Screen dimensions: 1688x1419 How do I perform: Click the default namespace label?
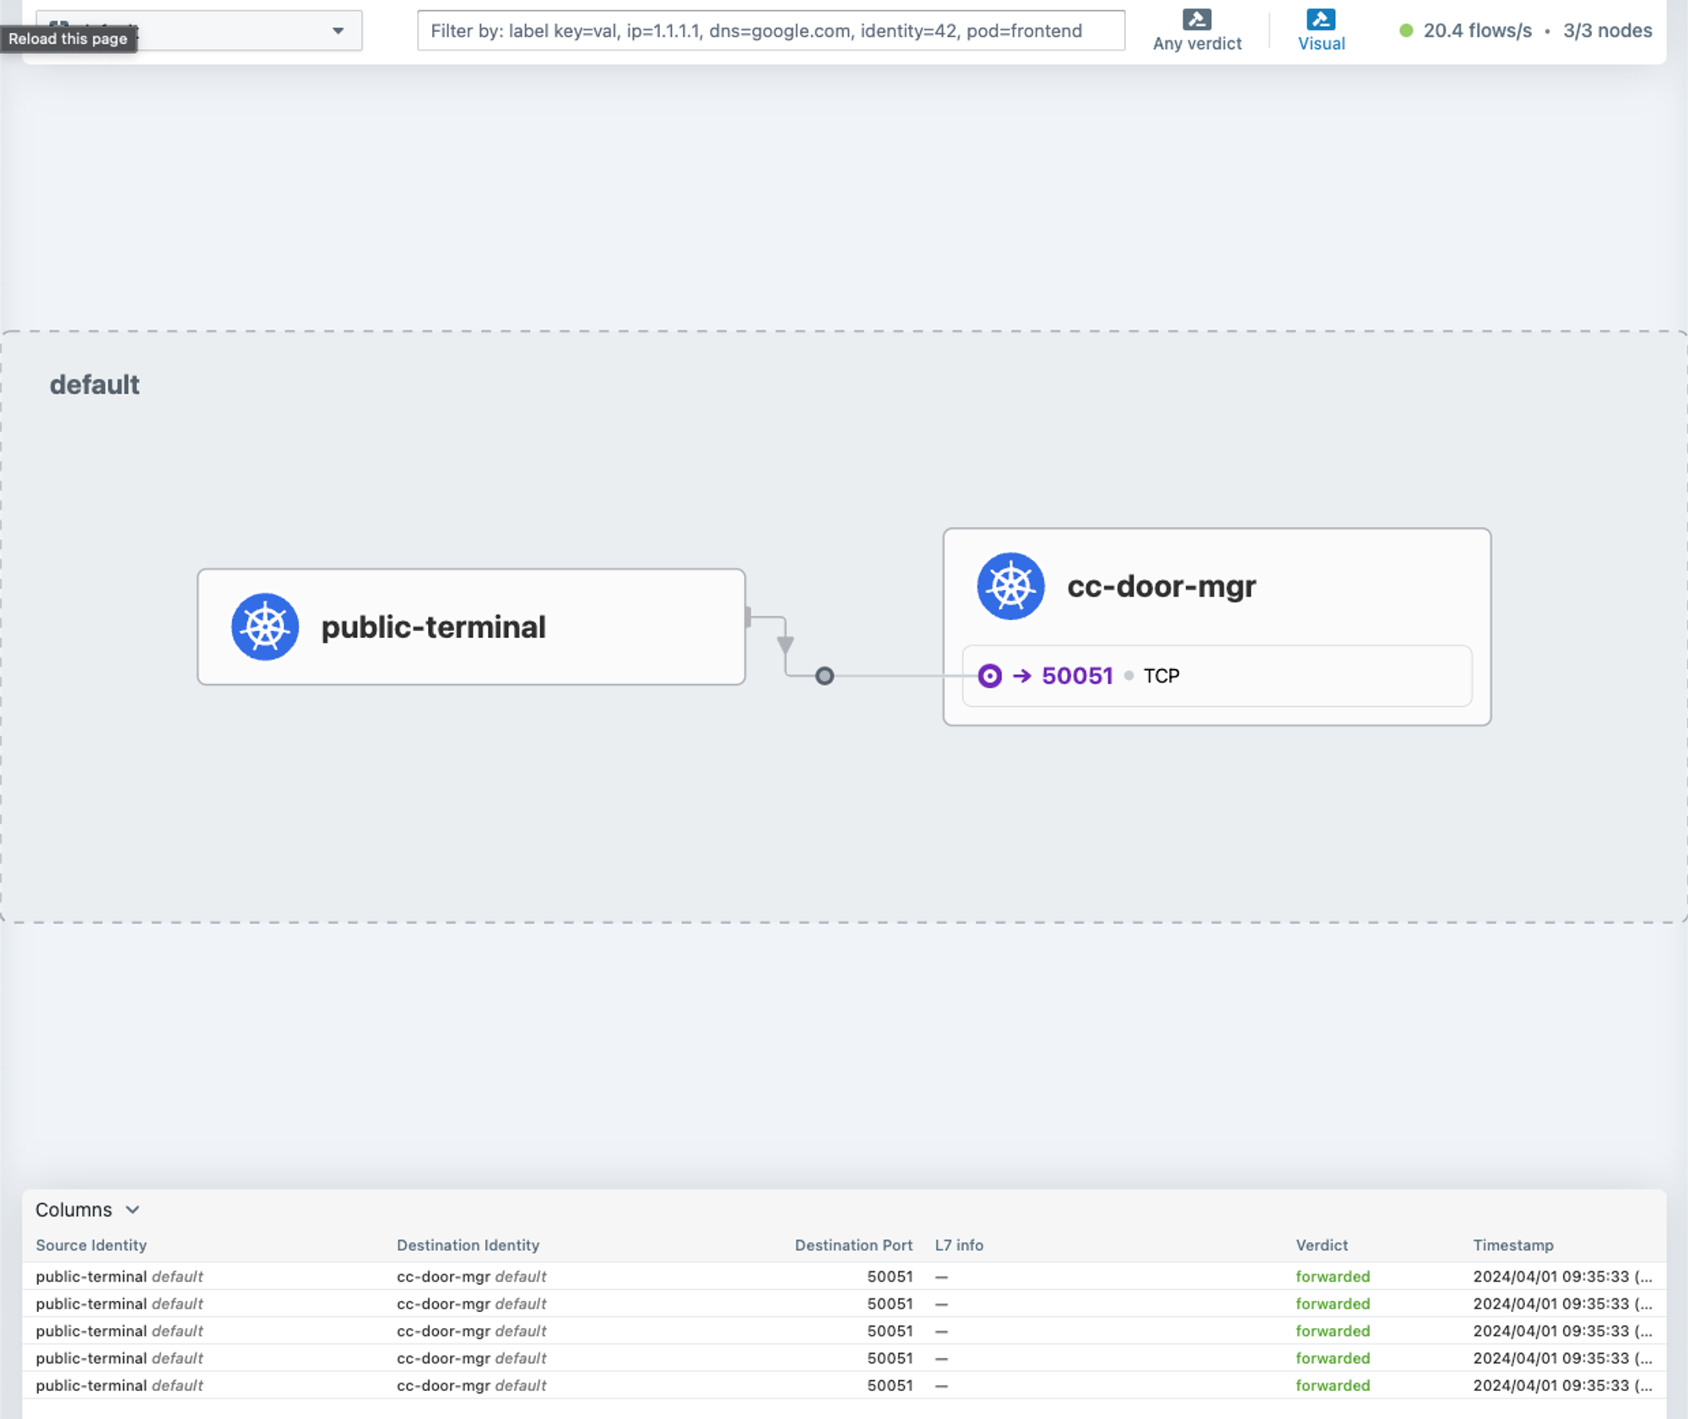tap(95, 385)
